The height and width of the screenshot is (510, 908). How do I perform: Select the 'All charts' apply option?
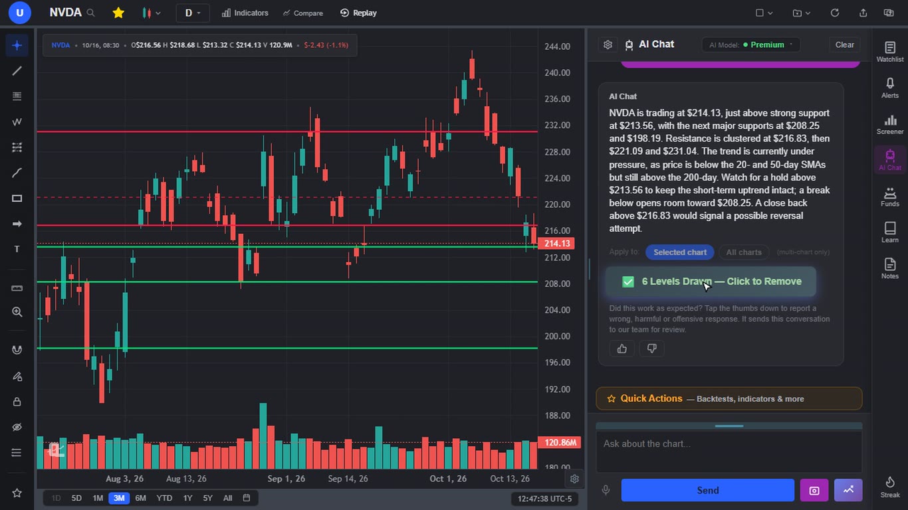point(744,252)
